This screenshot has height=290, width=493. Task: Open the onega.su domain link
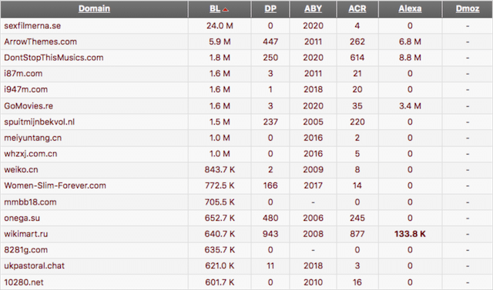[x=22, y=218]
